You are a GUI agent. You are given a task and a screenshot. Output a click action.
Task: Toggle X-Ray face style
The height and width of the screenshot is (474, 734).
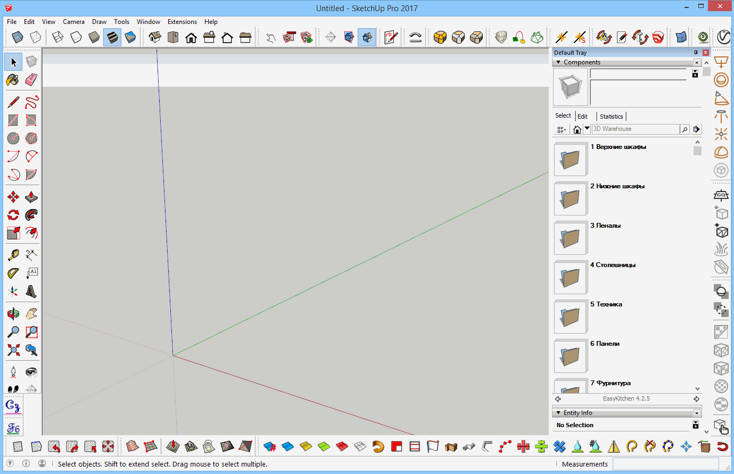tap(18, 37)
